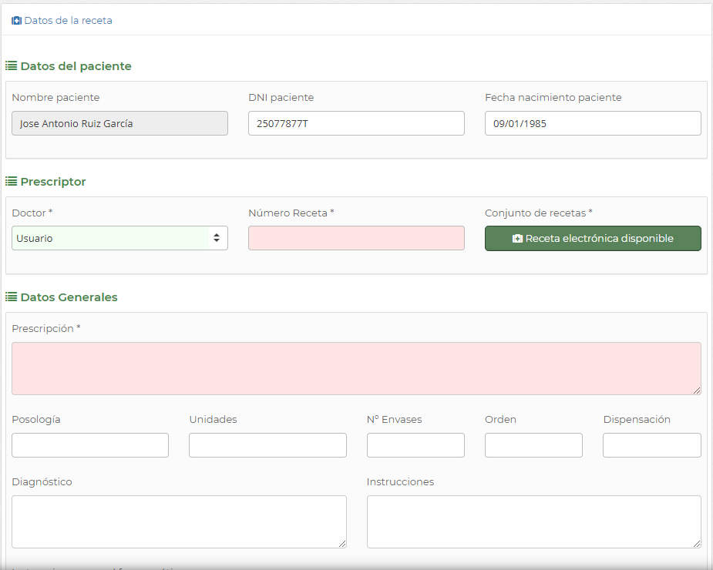Click the list icon beside Prescriptor heading

[x=12, y=182]
